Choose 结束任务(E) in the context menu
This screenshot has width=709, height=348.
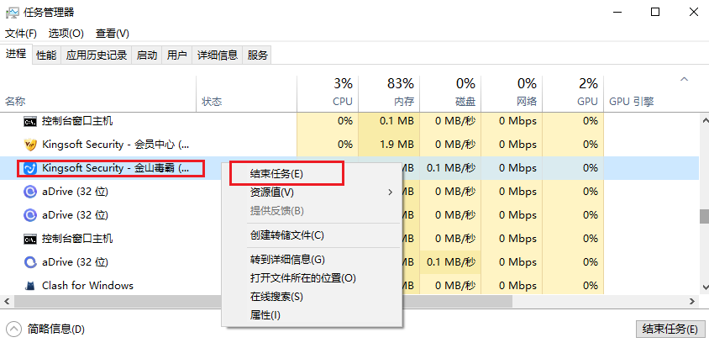click(312, 174)
